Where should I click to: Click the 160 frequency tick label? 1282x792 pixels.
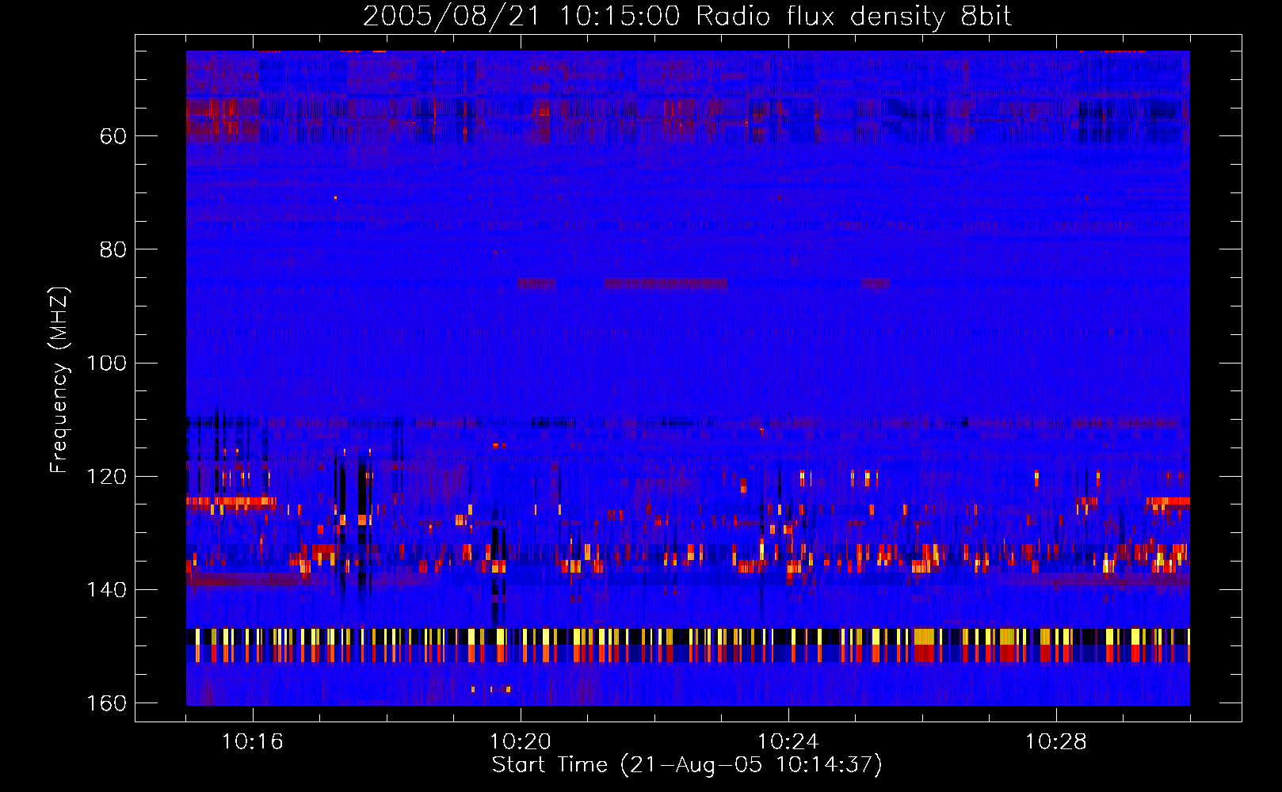106,703
